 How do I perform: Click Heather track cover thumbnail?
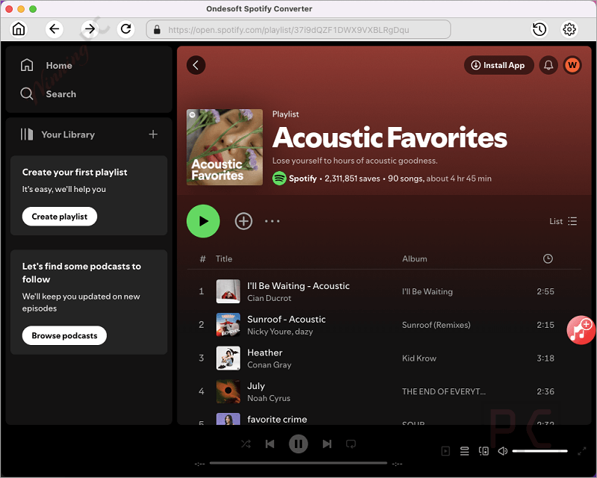[228, 358]
